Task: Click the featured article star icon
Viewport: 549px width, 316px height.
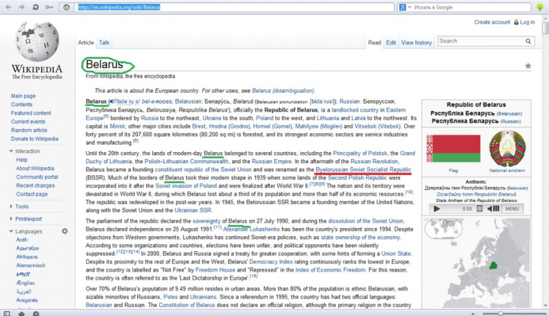Action: tap(528, 65)
